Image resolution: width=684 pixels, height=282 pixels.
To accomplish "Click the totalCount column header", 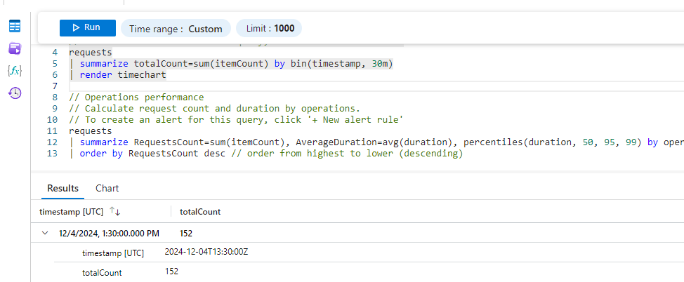I will 200,212.
